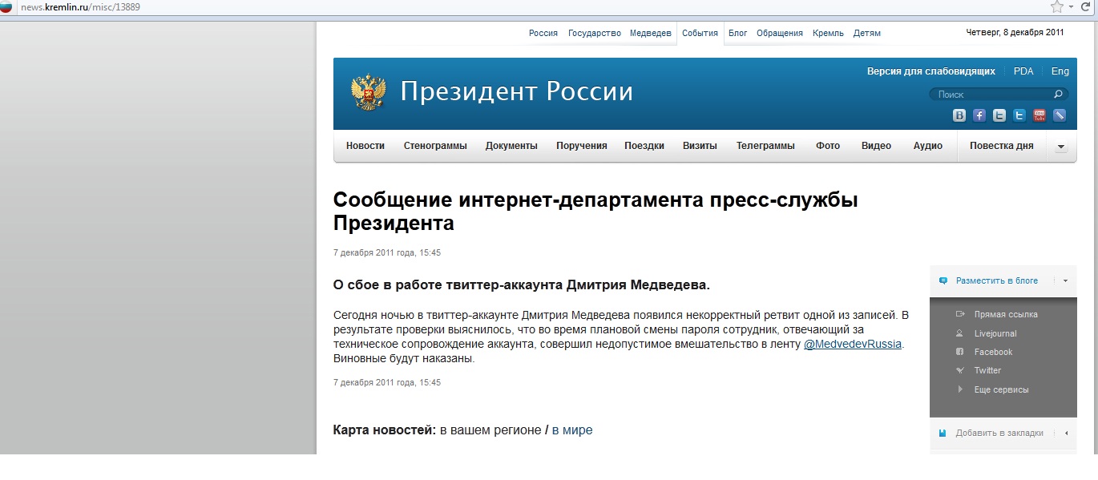This screenshot has height=480, width=1098.
Task: Open the 'Стенограммы' menu item
Action: click(435, 146)
